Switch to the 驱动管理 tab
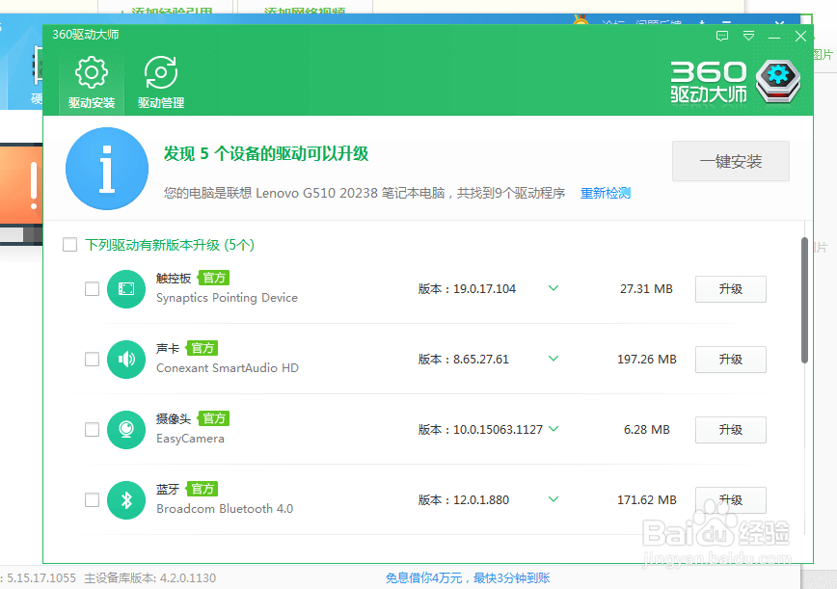The height and width of the screenshot is (589, 837). coord(161,83)
